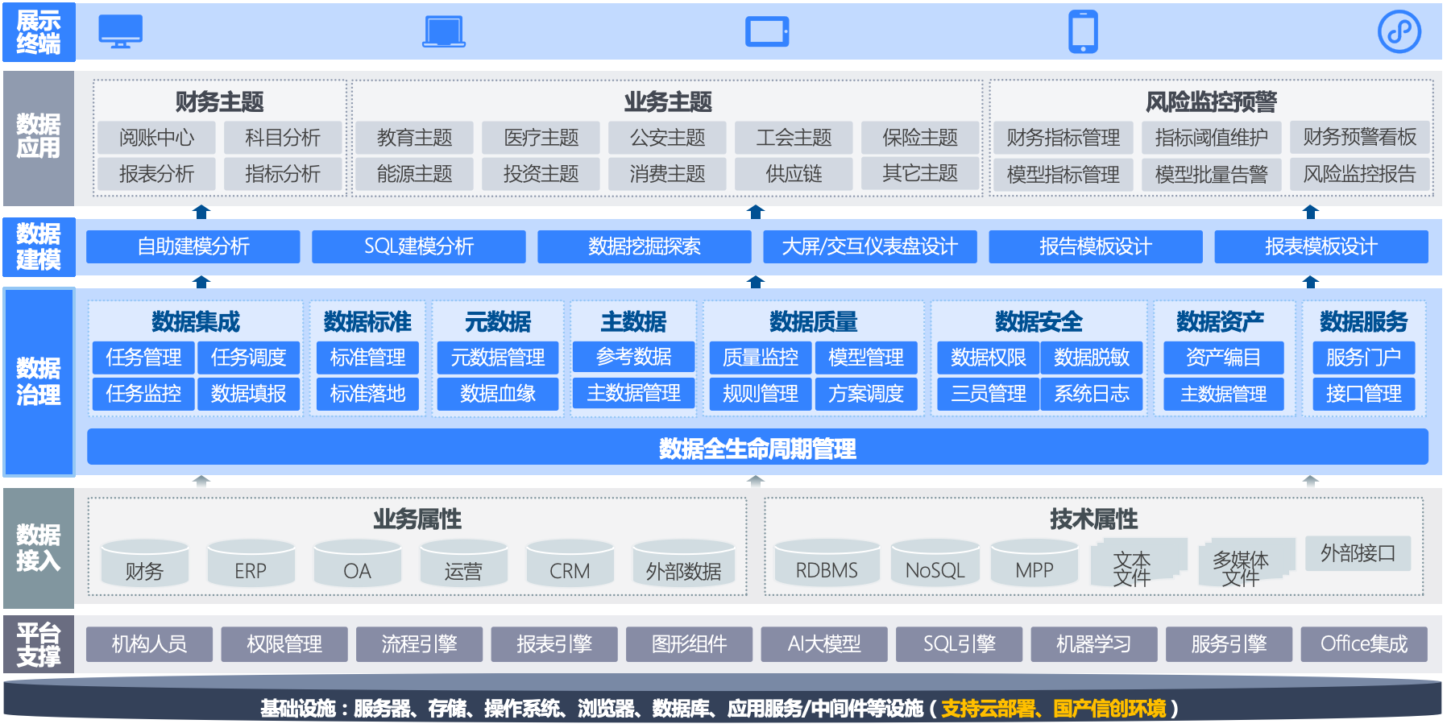Click 数据脱敏 under 数据安全
This screenshot has width=1447, height=728.
click(1092, 357)
